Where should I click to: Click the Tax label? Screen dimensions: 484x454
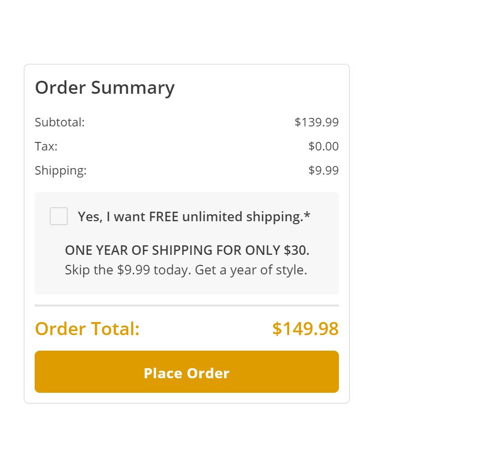click(x=46, y=146)
